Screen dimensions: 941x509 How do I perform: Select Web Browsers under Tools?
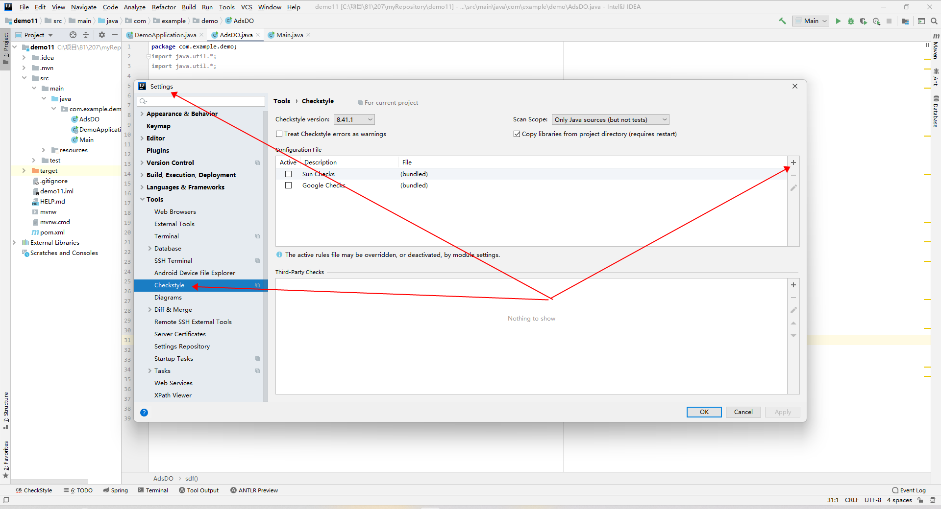[x=175, y=212]
